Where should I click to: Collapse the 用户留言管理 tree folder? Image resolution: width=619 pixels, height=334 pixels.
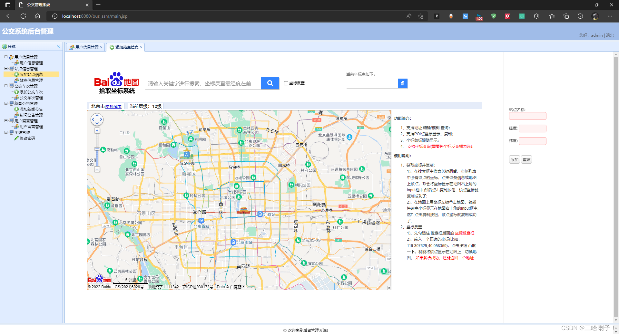tap(6, 121)
